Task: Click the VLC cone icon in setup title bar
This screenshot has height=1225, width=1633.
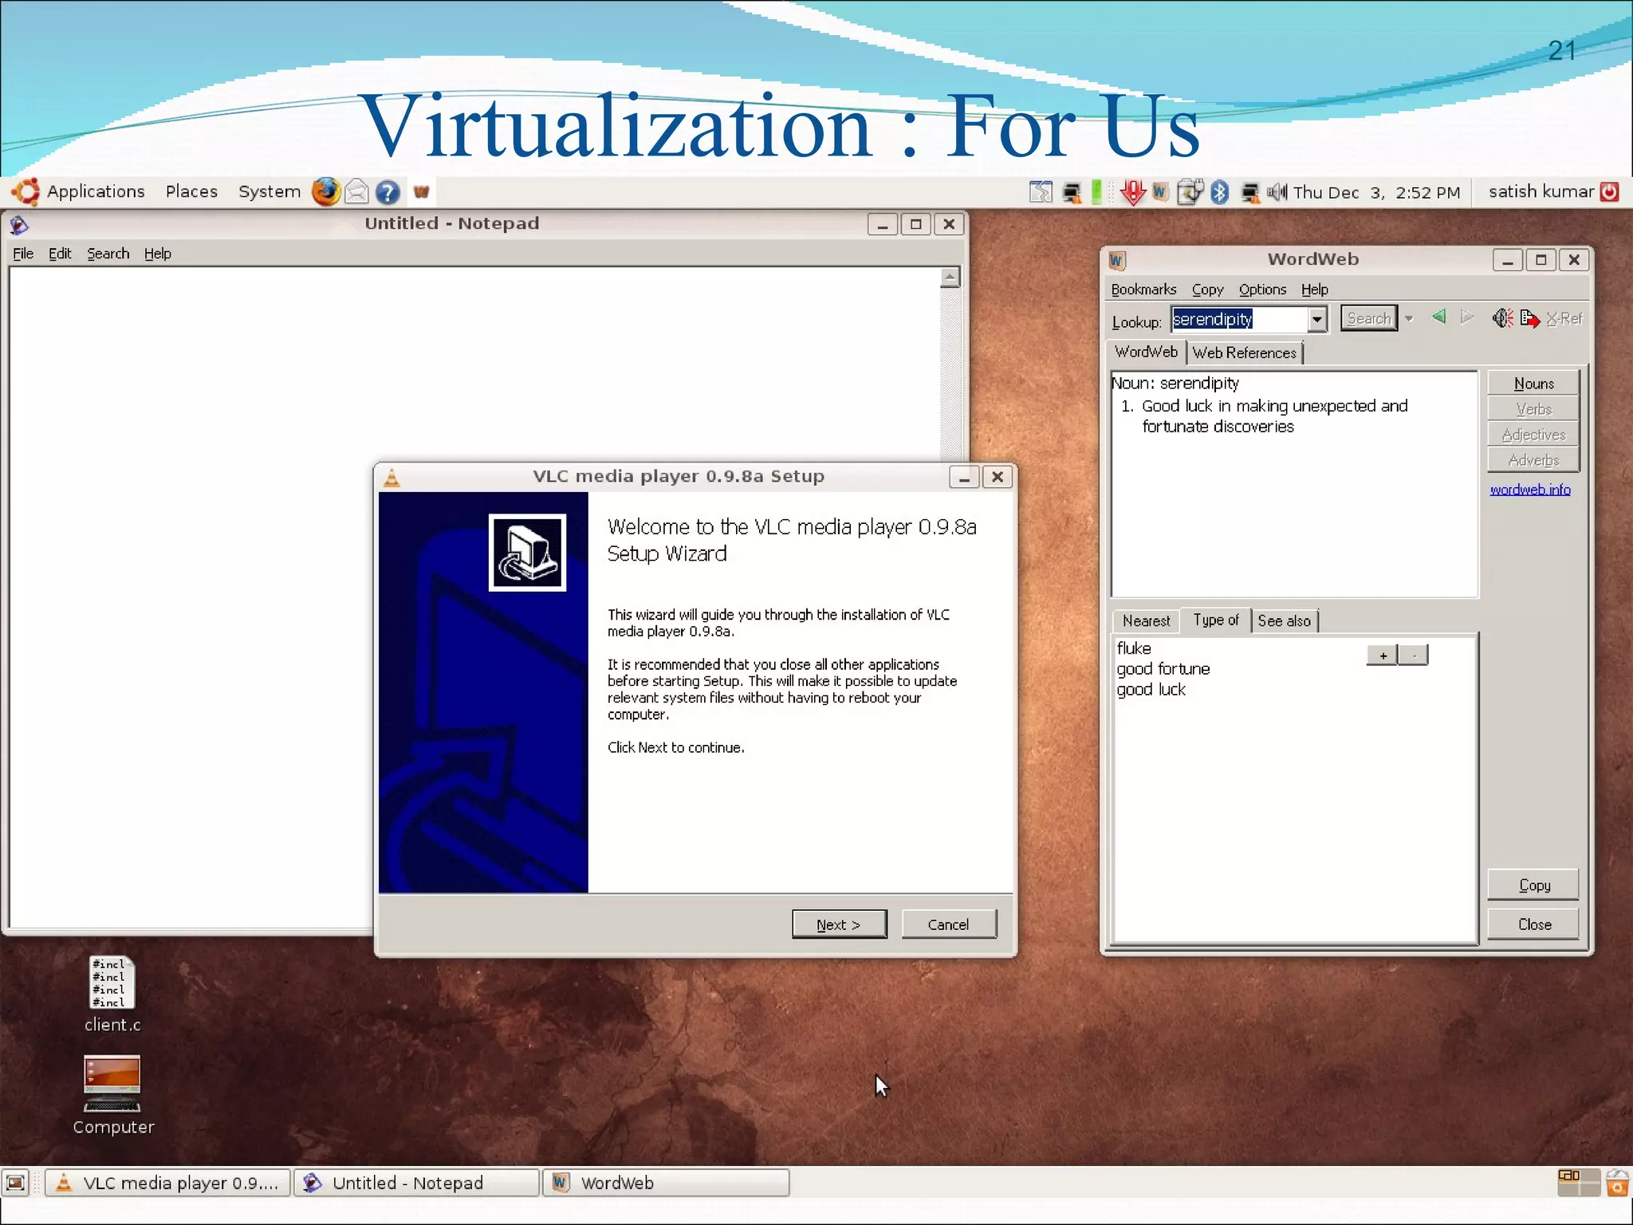Action: [392, 477]
